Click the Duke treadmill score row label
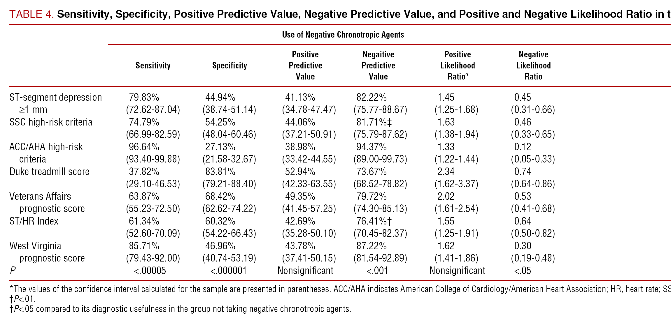This screenshot has width=671, height=325. 49,172
